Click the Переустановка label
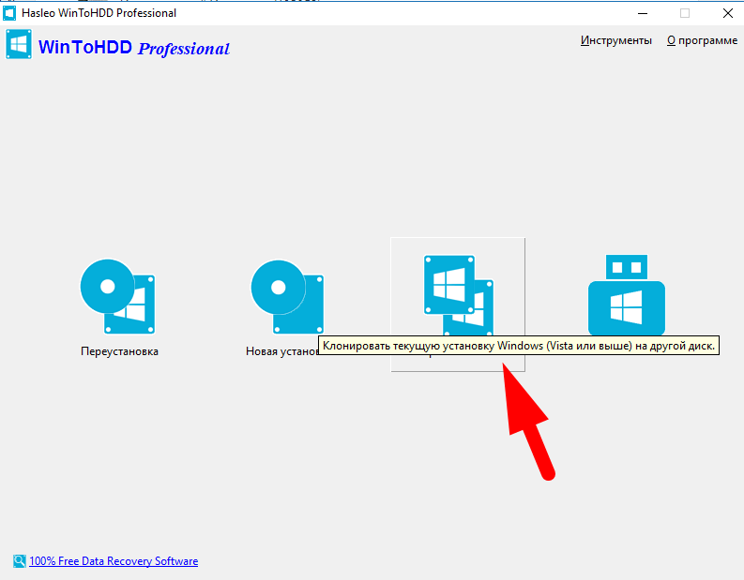The height and width of the screenshot is (580, 744). click(119, 351)
